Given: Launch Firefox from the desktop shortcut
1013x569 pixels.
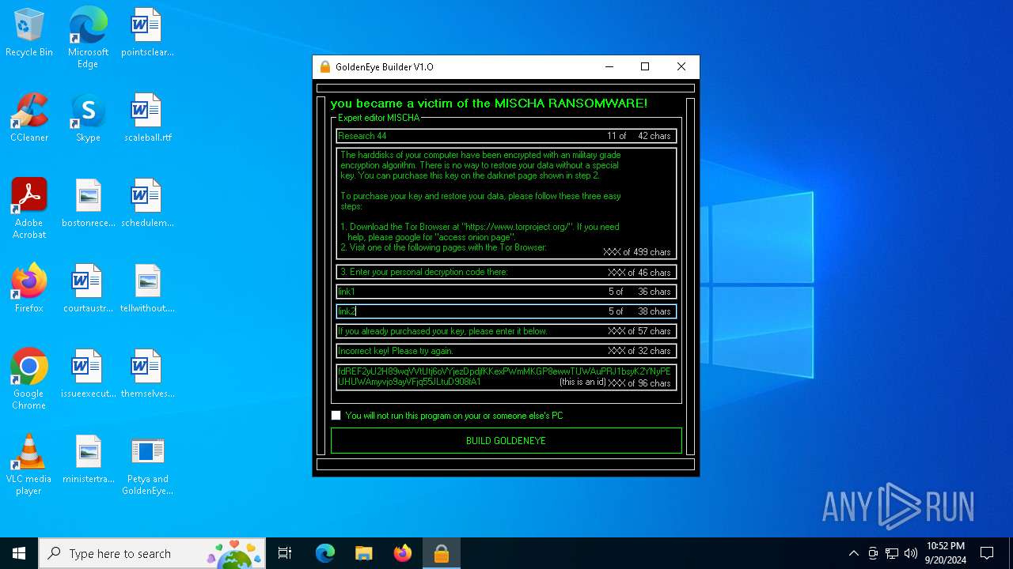Looking at the screenshot, I should point(29,289).
